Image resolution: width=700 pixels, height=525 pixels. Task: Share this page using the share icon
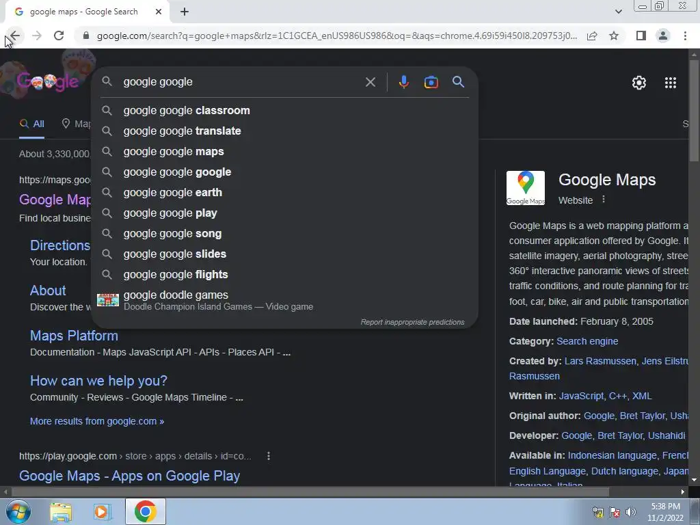pyautogui.click(x=592, y=36)
